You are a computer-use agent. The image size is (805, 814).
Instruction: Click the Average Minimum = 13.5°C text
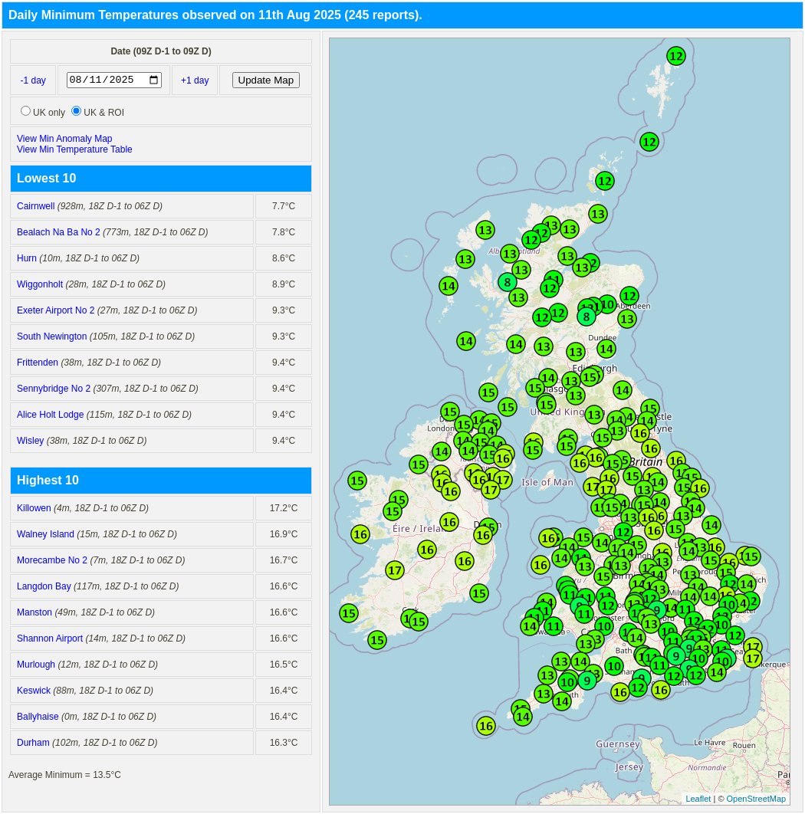(64, 775)
